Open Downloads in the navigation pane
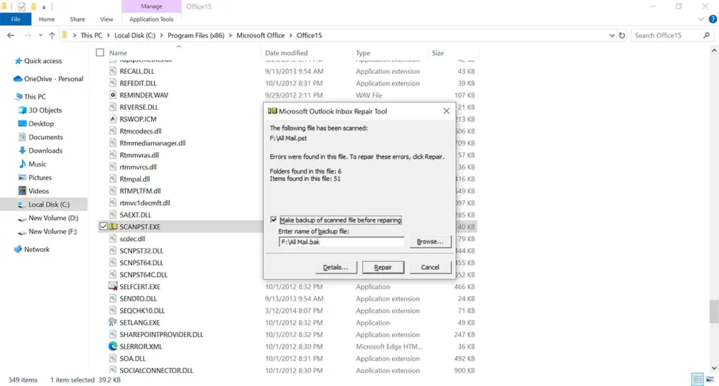The image size is (719, 386). 45,151
